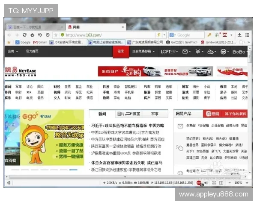
Task: Open the Gmail bookmark
Action: (40, 42)
